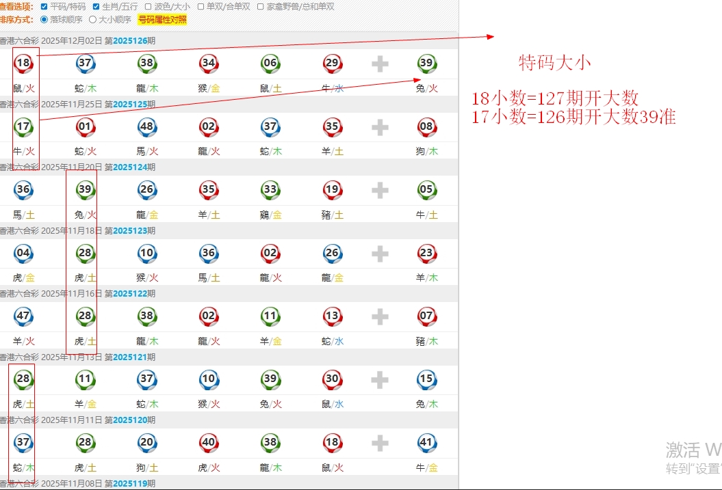Select green ball 17 in draw 2025125
722x490 pixels.
(23, 126)
